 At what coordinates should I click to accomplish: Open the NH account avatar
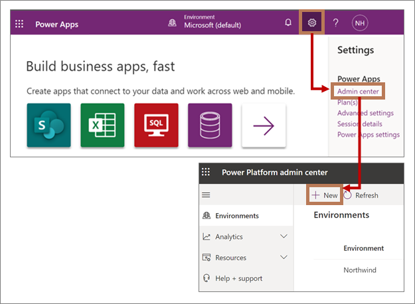tap(360, 23)
